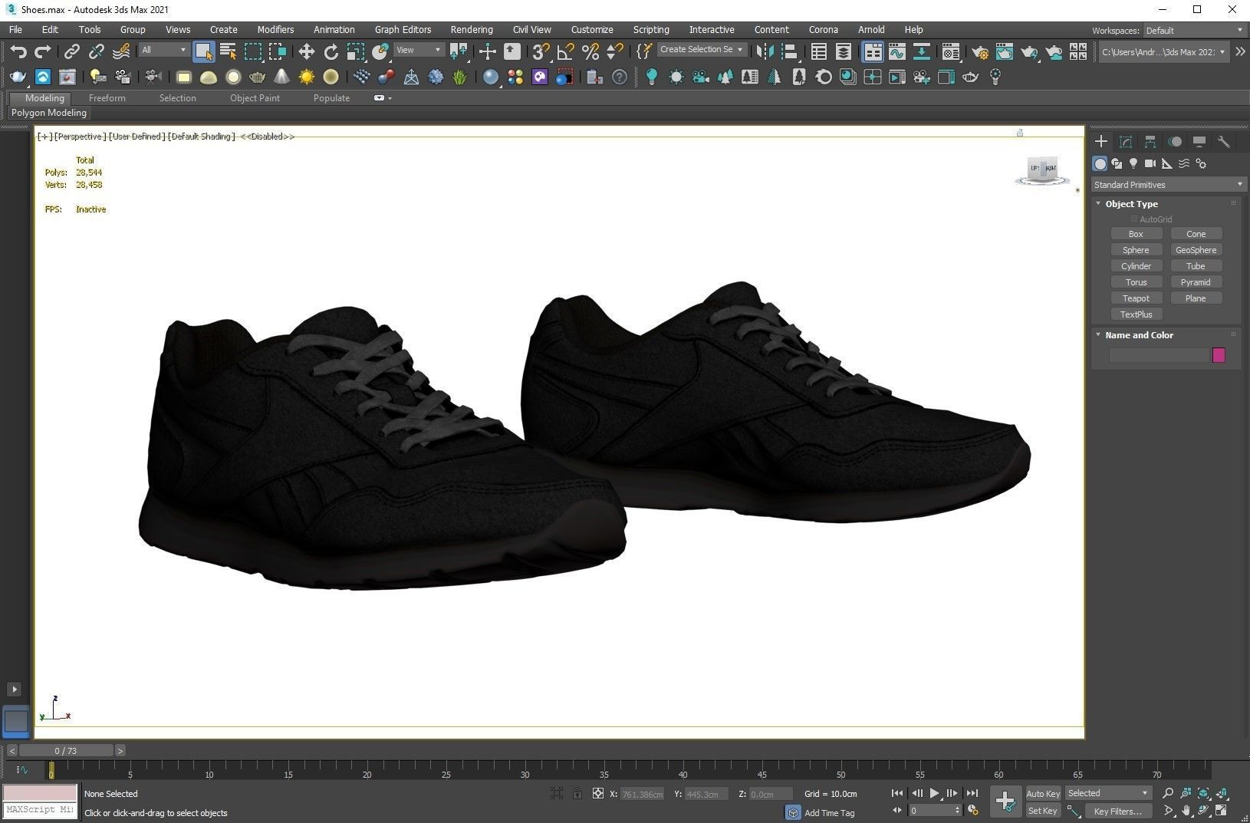Screen dimensions: 1250x823
Task: Toggle the Isolate Selection icon
Action: (x=557, y=794)
